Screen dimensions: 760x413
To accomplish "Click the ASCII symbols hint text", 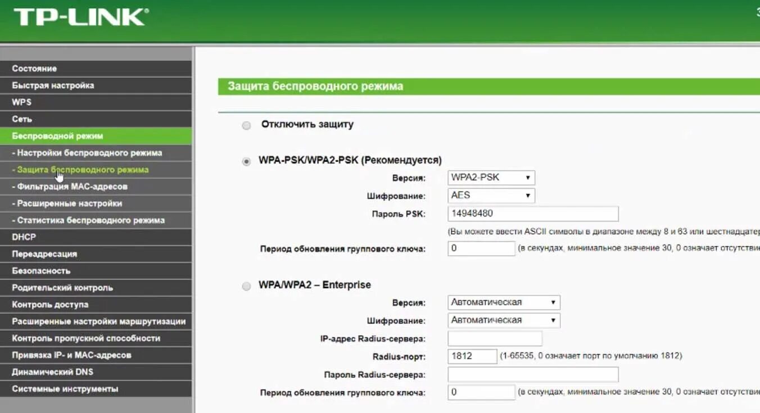I will 604,232.
